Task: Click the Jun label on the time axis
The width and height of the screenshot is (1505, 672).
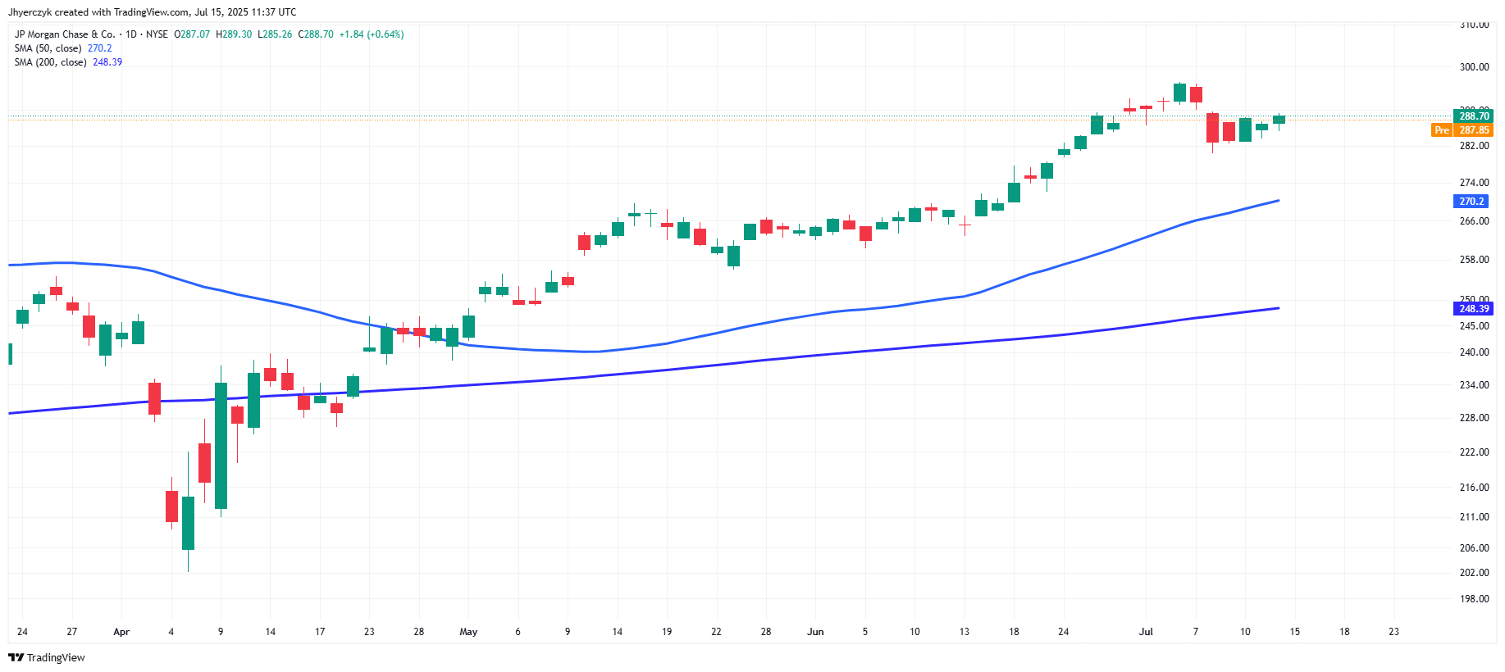Action: tap(815, 632)
